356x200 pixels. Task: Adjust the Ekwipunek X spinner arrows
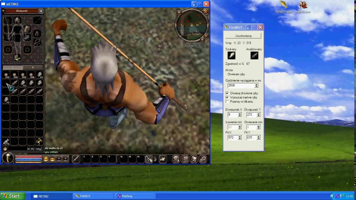point(239,115)
